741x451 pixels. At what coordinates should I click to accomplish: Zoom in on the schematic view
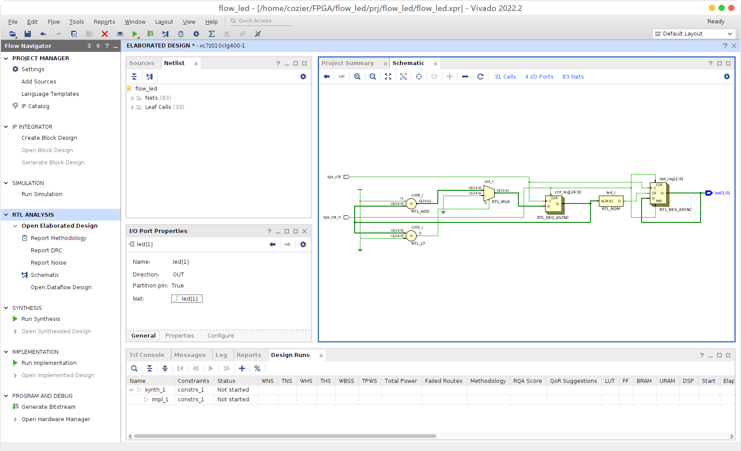click(x=357, y=76)
